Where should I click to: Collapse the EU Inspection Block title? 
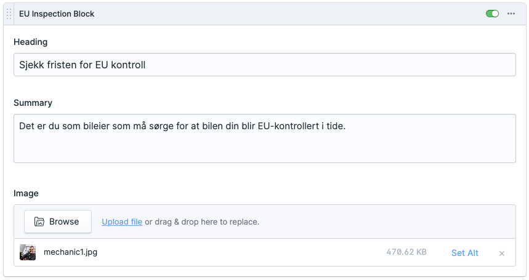[x=57, y=14]
